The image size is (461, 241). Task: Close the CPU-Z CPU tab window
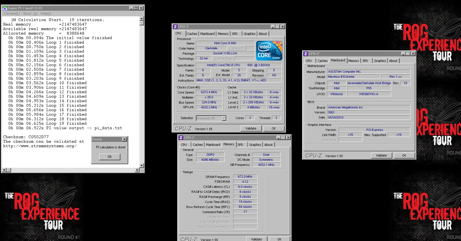point(283,27)
